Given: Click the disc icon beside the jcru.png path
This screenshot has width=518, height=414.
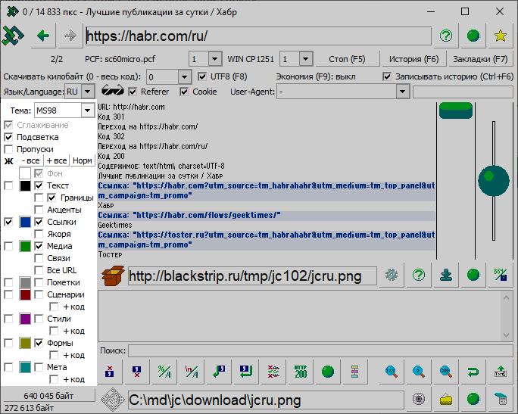Looking at the screenshot, I should pyautogui.click(x=419, y=399).
